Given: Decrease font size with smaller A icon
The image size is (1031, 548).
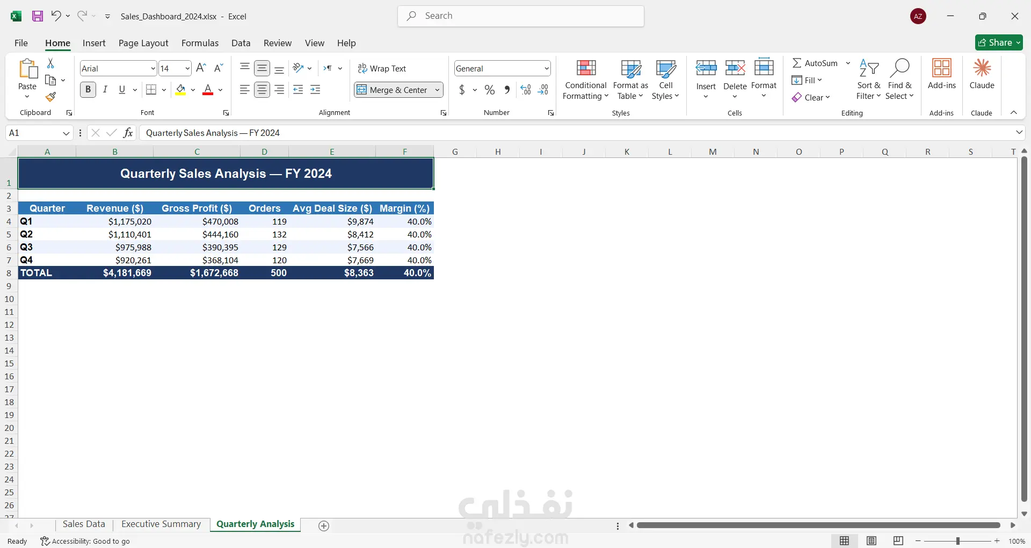Looking at the screenshot, I should click(x=218, y=68).
